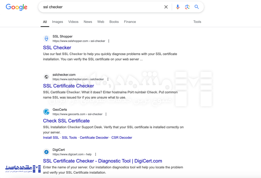Open more options for GeoCerts result

pyautogui.click(x=106, y=114)
